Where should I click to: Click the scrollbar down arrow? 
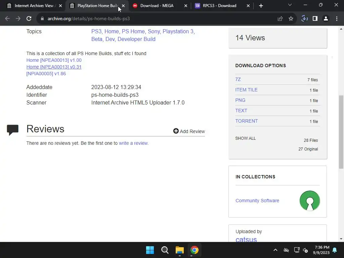(x=341, y=239)
